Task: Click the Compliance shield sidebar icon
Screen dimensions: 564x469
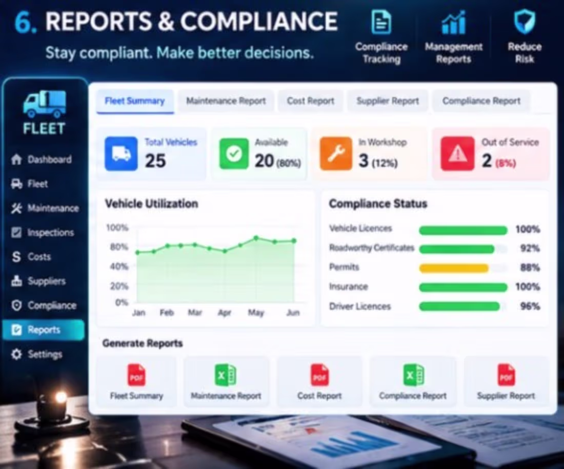Action: [16, 305]
